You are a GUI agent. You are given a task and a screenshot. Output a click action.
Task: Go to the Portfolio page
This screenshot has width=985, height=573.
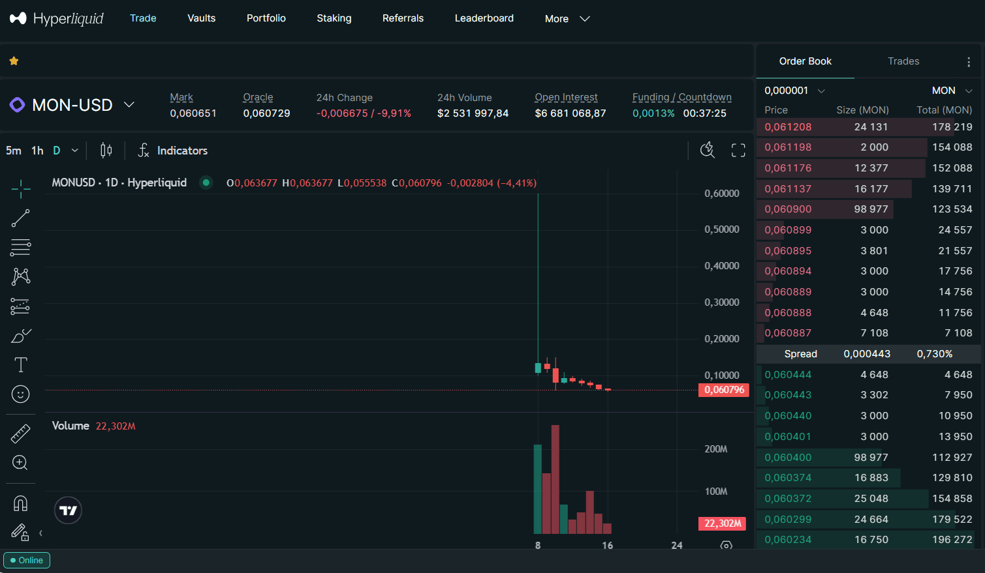(266, 18)
